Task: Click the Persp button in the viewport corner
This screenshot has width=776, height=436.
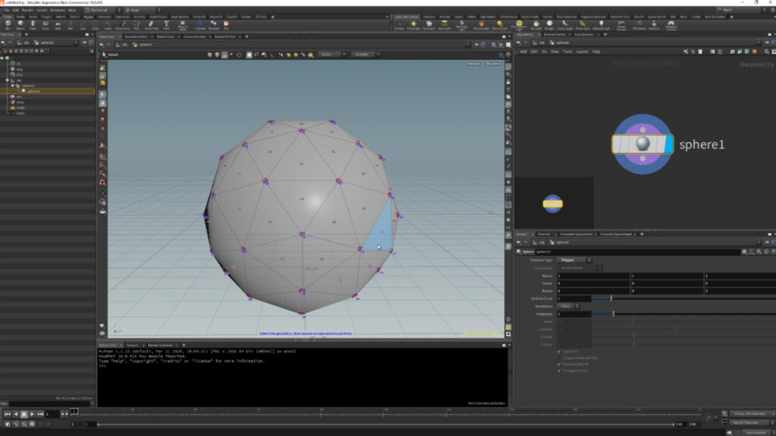Action: coord(474,64)
